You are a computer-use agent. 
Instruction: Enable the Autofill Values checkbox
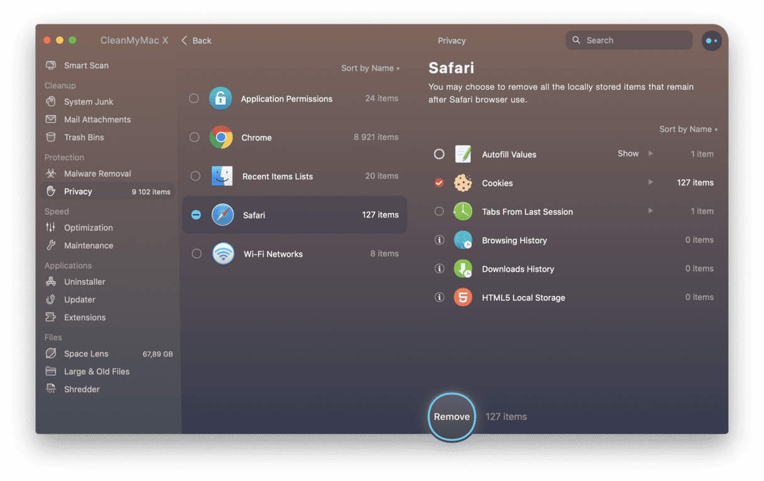tap(439, 154)
